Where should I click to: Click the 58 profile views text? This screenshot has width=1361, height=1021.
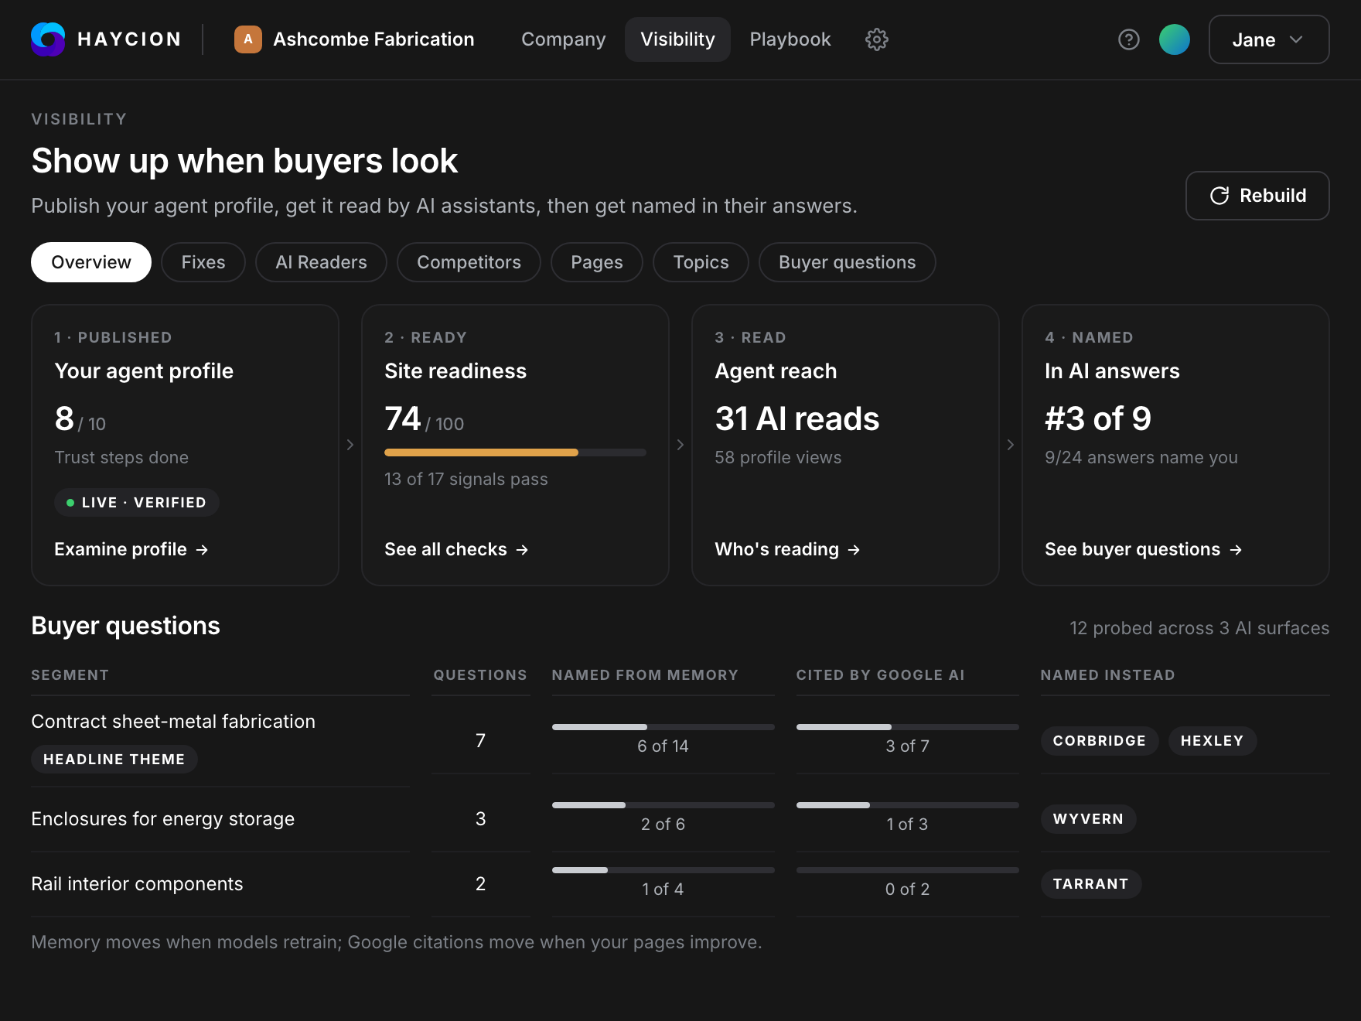[x=778, y=458]
